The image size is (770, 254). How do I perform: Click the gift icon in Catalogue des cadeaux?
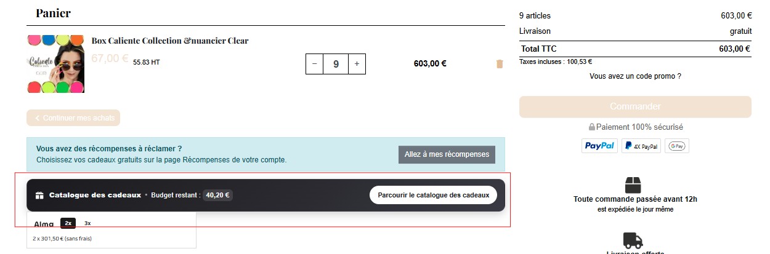coord(39,196)
